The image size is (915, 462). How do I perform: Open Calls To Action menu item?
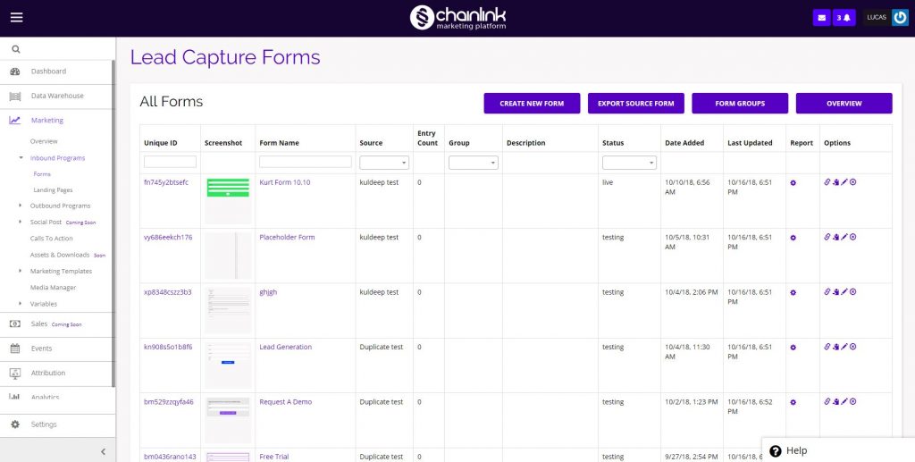[x=51, y=238]
